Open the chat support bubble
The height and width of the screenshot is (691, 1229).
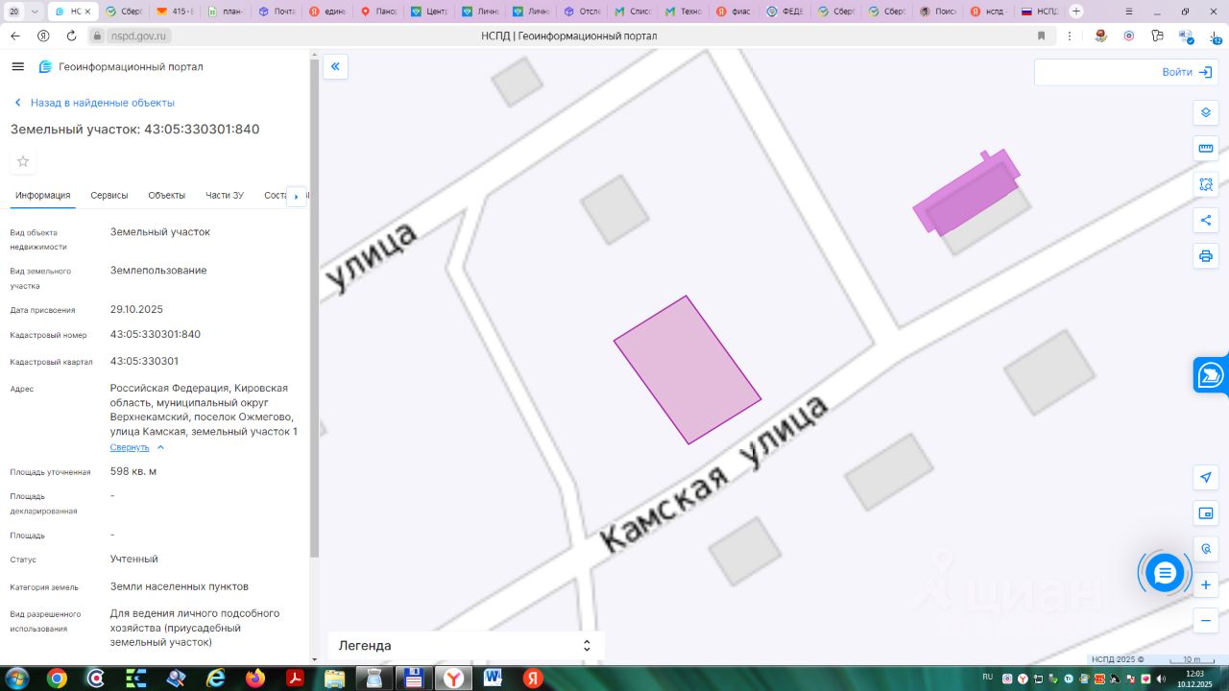pyautogui.click(x=1165, y=573)
